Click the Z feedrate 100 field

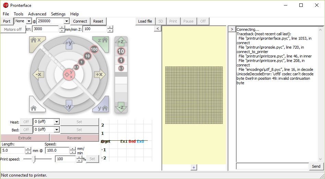click(95, 29)
